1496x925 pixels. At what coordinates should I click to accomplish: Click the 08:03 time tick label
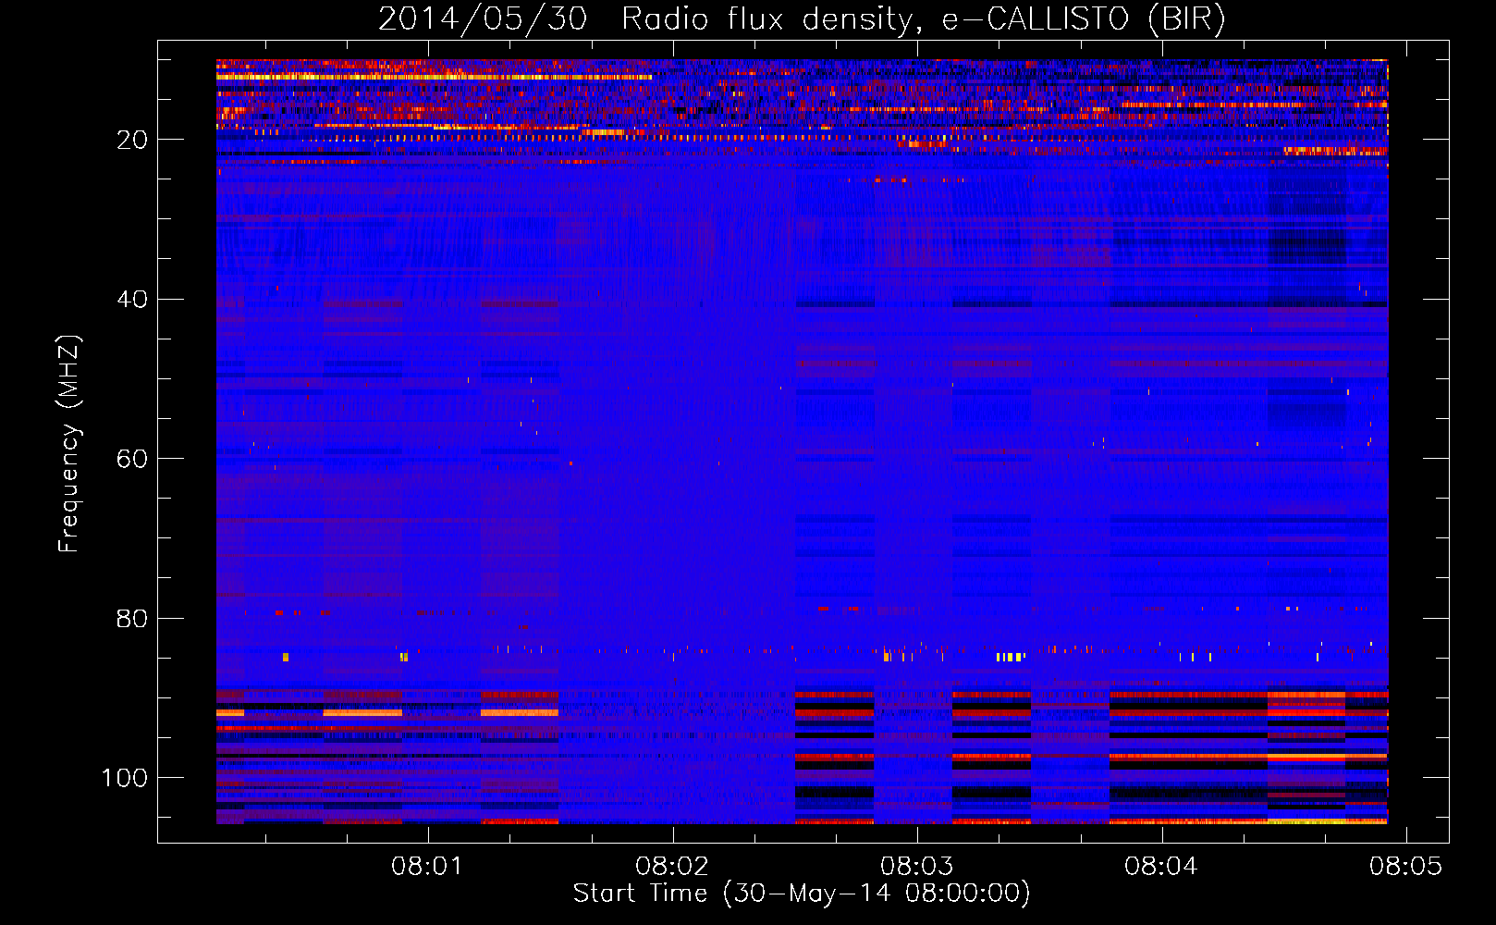tap(916, 867)
